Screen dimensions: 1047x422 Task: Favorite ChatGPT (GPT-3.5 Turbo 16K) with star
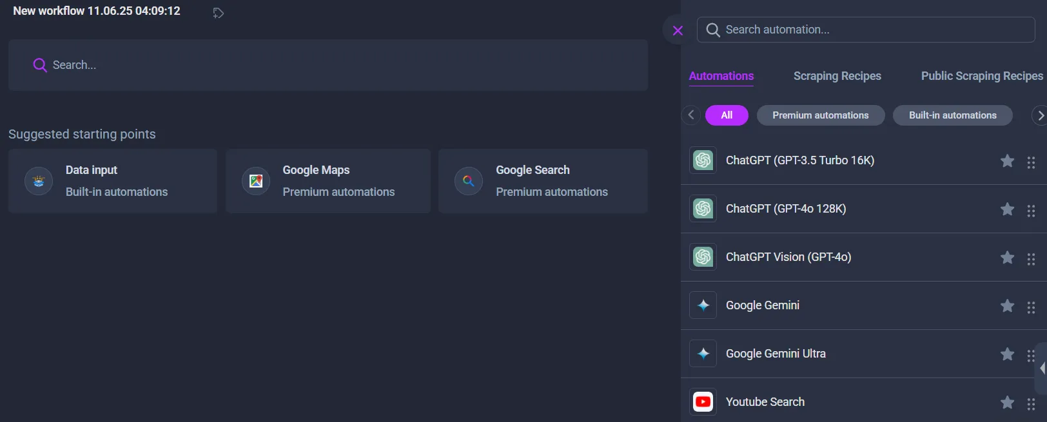click(1007, 161)
